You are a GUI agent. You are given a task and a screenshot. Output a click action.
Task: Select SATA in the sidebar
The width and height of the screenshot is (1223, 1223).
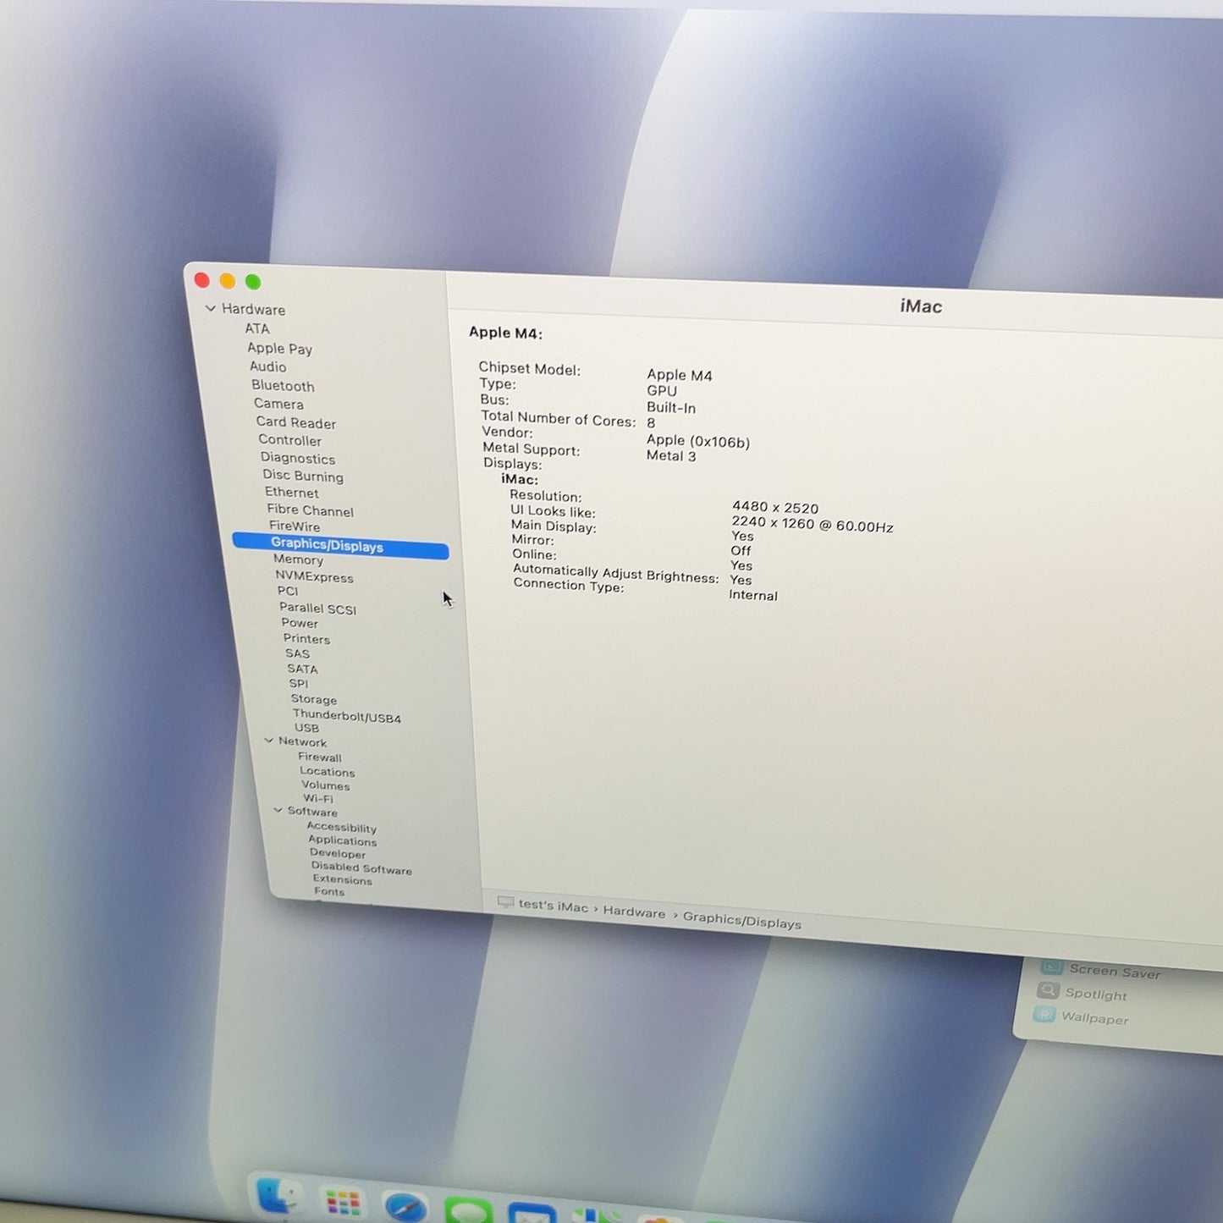coord(302,669)
